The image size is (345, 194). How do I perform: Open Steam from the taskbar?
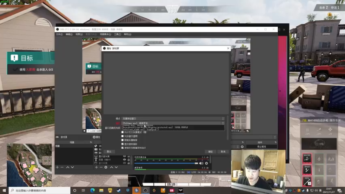119,191
